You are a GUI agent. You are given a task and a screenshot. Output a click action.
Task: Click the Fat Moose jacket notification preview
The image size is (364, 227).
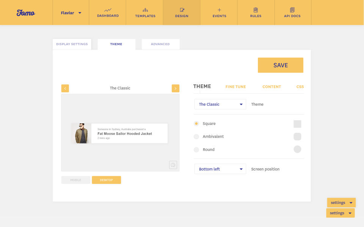click(x=119, y=133)
